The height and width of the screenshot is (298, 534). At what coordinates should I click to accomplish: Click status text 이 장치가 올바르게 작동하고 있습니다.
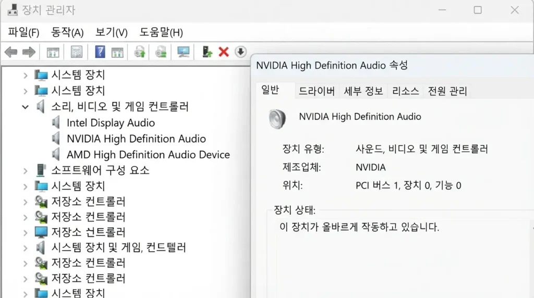pyautogui.click(x=359, y=227)
